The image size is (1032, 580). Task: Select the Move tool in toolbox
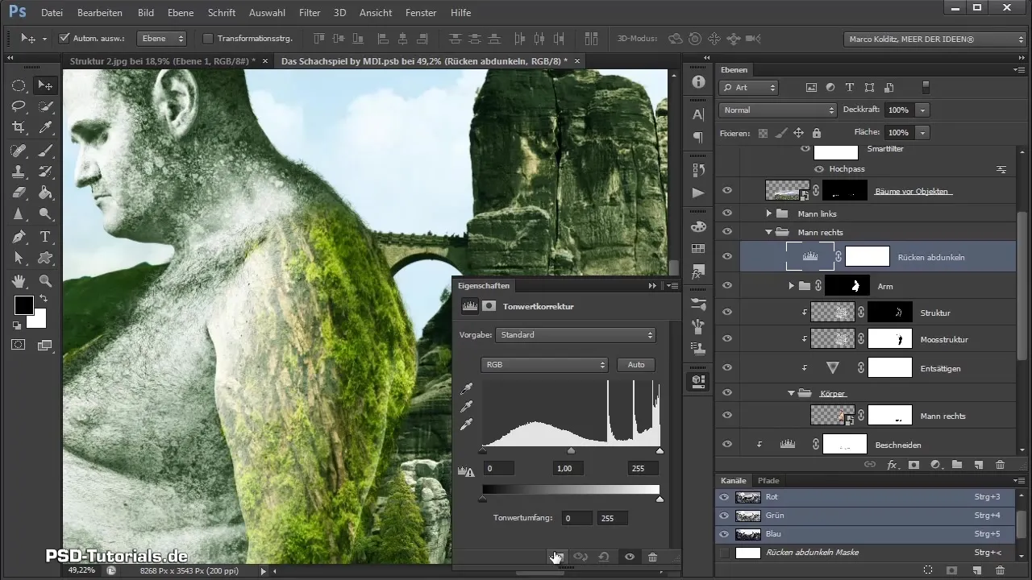pyautogui.click(x=45, y=85)
